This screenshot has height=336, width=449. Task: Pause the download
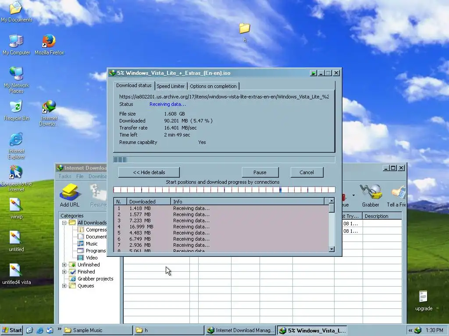[x=260, y=172]
